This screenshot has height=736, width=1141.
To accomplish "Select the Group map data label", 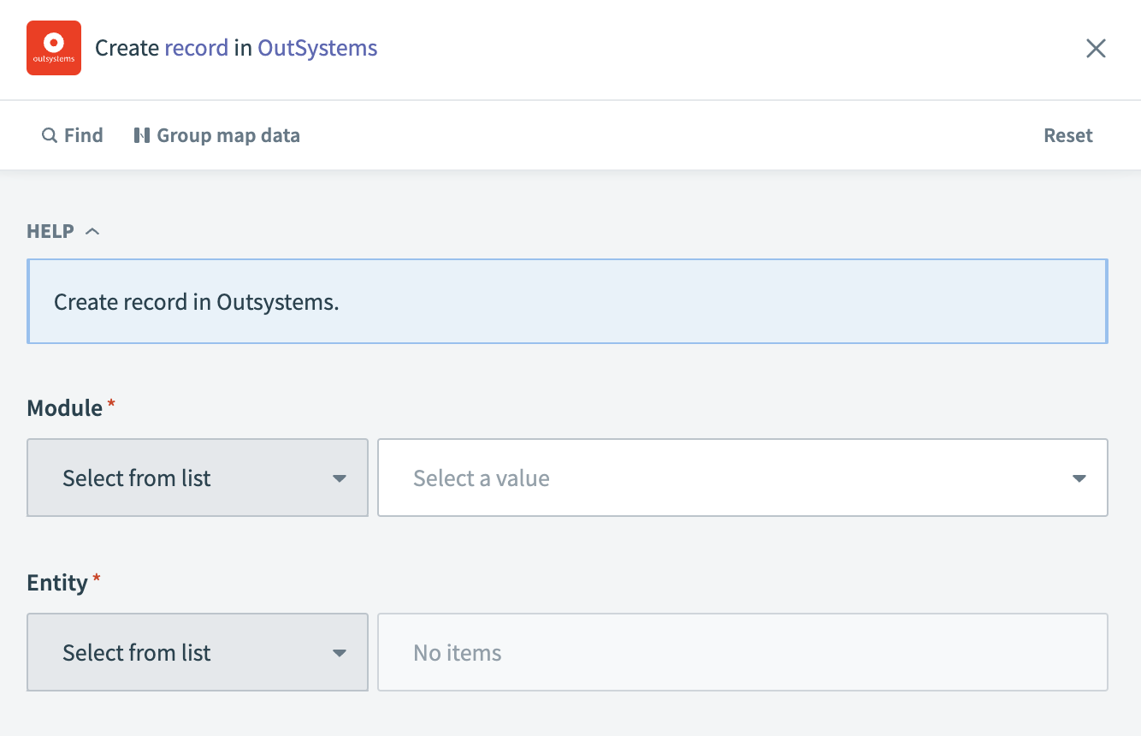I will pos(228,135).
